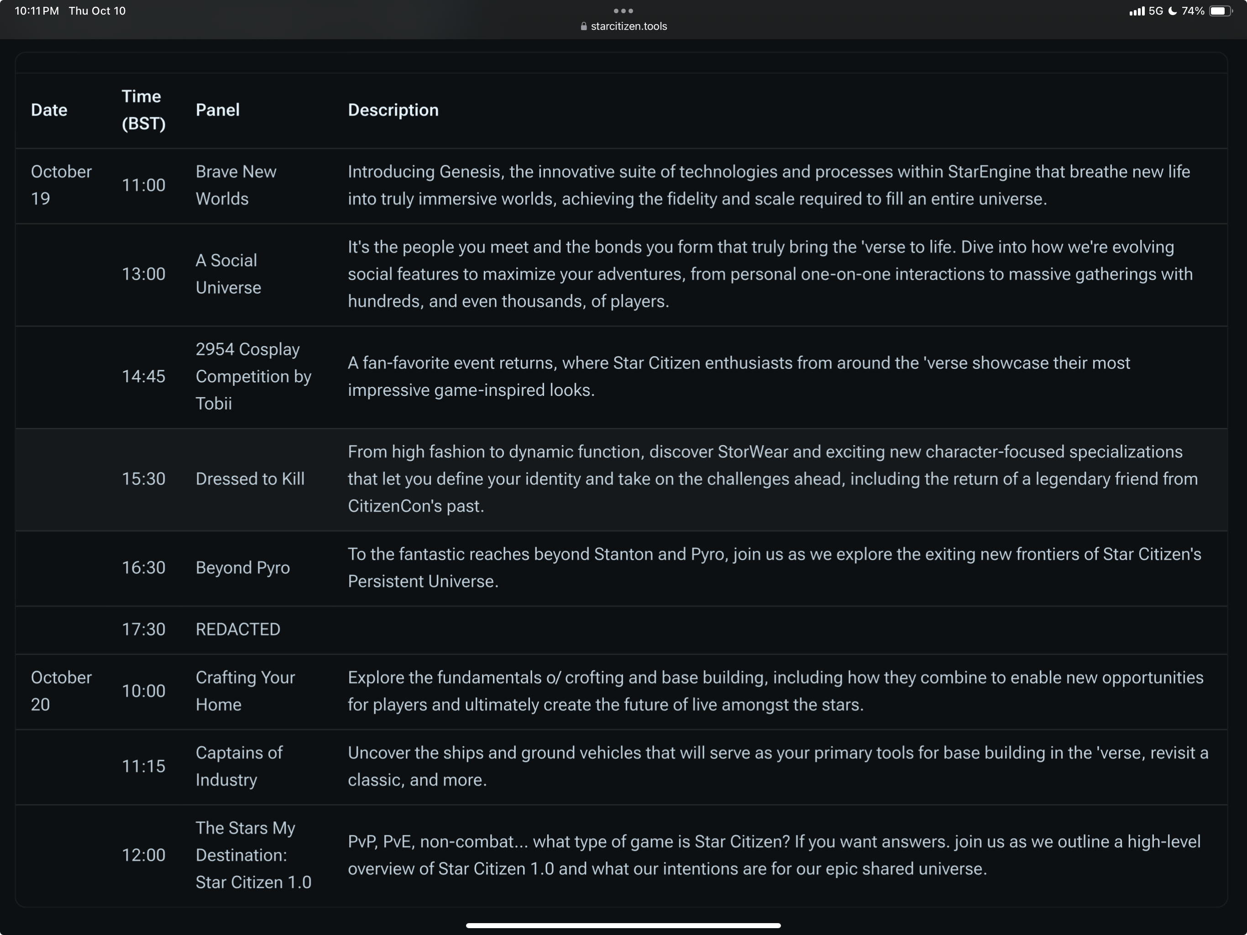Image resolution: width=1247 pixels, height=935 pixels.
Task: Tap the Brave New Worlds panel name
Action: [x=236, y=185]
